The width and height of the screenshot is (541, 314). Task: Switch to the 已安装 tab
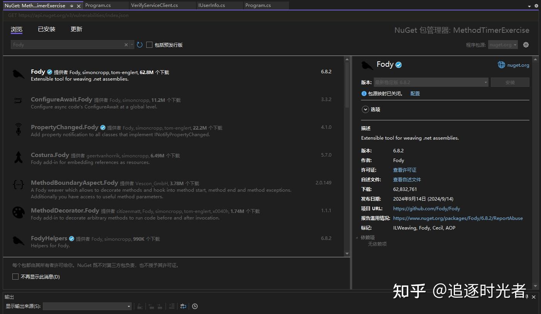point(46,29)
